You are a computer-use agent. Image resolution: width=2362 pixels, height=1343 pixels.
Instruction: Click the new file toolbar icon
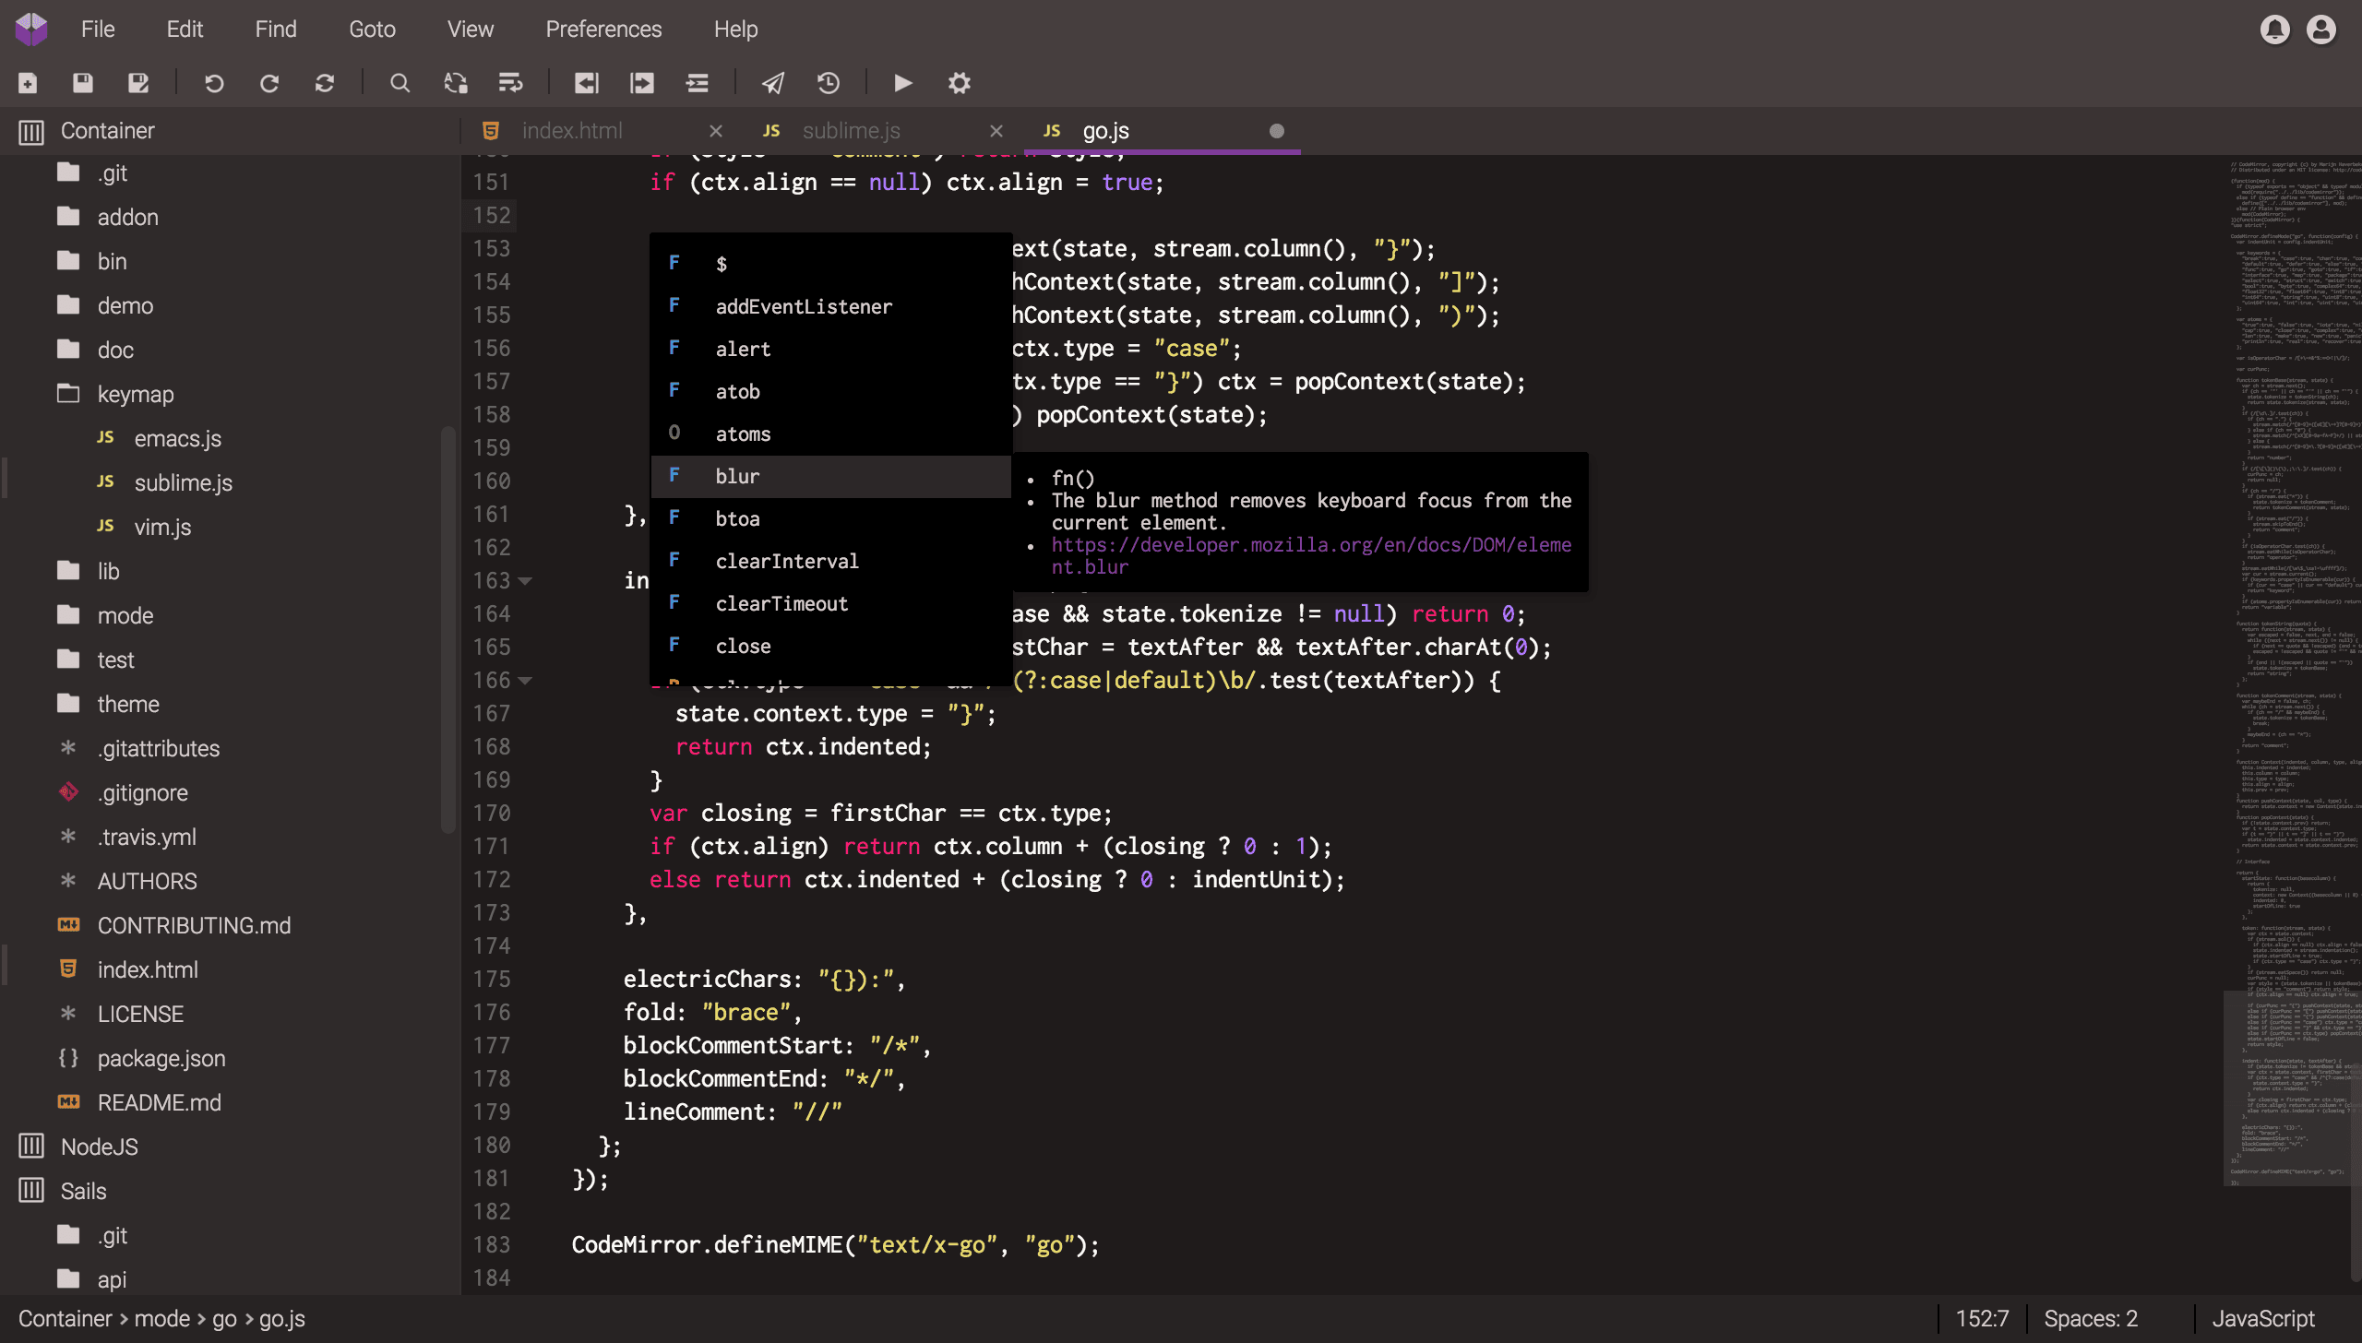[x=28, y=83]
